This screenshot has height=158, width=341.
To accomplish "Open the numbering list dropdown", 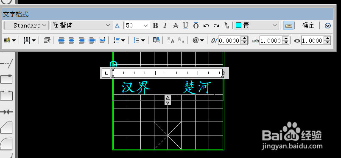I will point(139,40).
